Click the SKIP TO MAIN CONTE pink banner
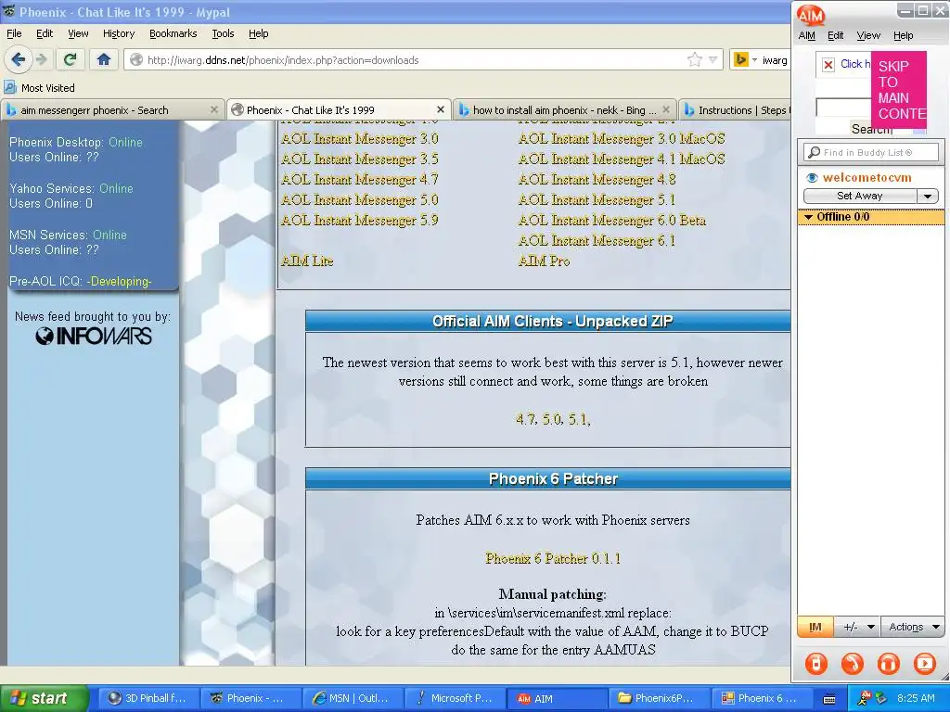This screenshot has width=950, height=712. [x=899, y=89]
